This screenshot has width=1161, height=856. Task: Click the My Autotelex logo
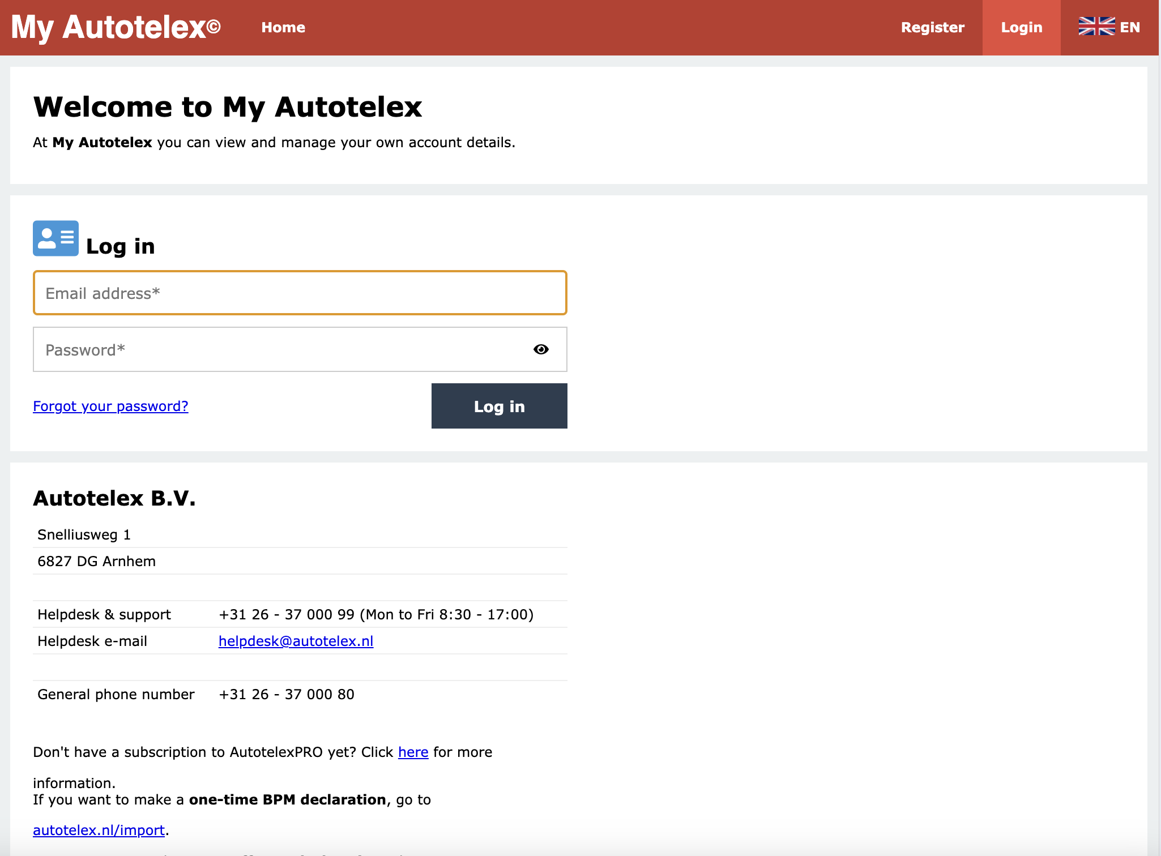click(x=116, y=27)
